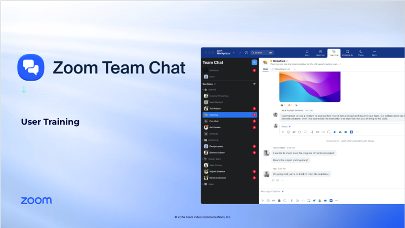The height and width of the screenshot is (228, 405).
Task: Click the reply-in-thread icon under last message
Action: coord(273,180)
